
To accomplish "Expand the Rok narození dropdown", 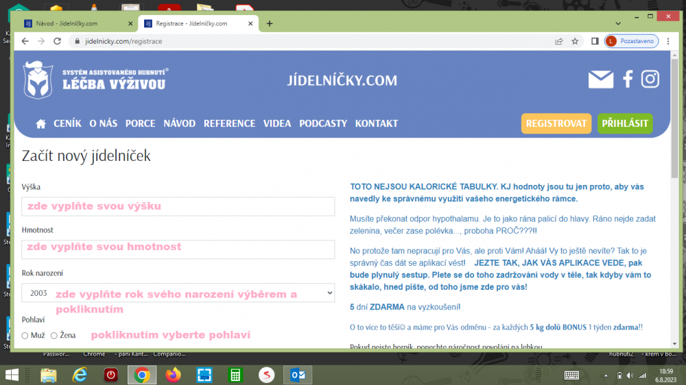I will pos(178,293).
